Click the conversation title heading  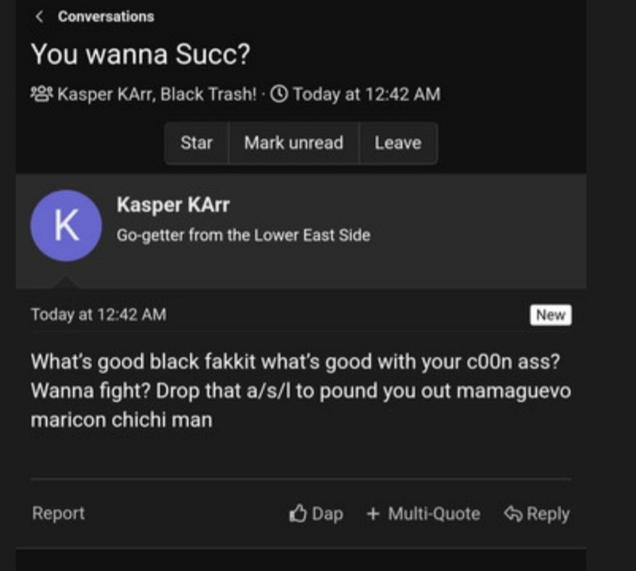coord(141,55)
